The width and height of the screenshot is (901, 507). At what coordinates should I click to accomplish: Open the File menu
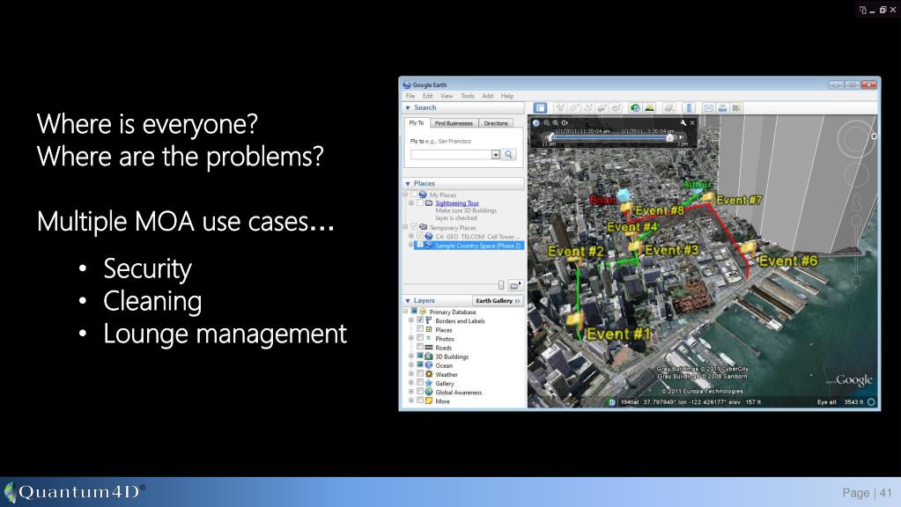click(410, 96)
